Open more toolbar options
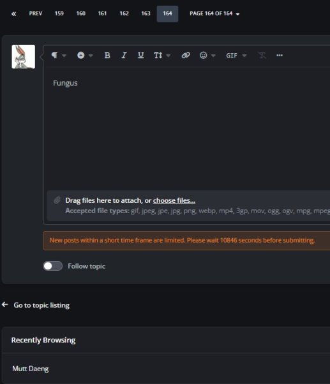This screenshot has width=330, height=384. (280, 55)
